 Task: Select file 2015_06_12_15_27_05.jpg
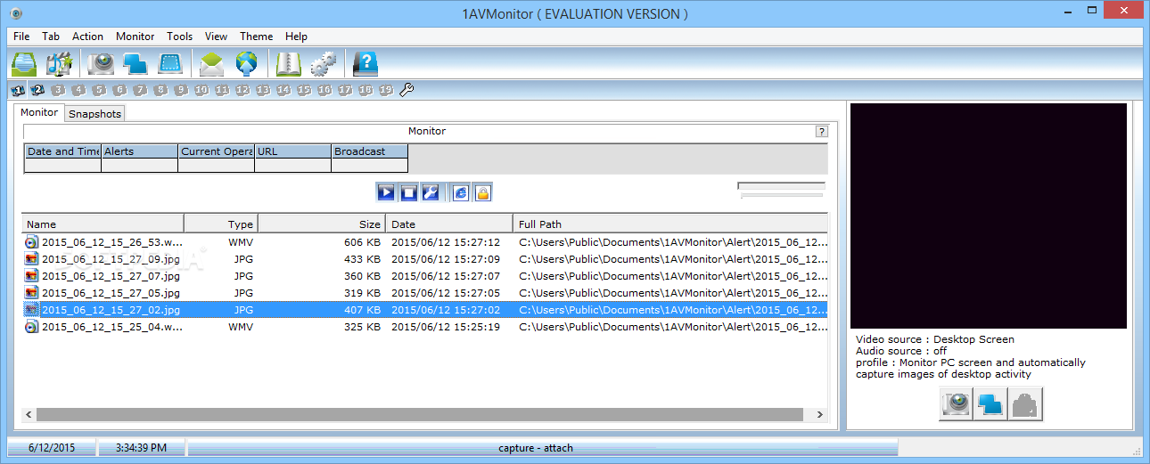click(x=425, y=292)
